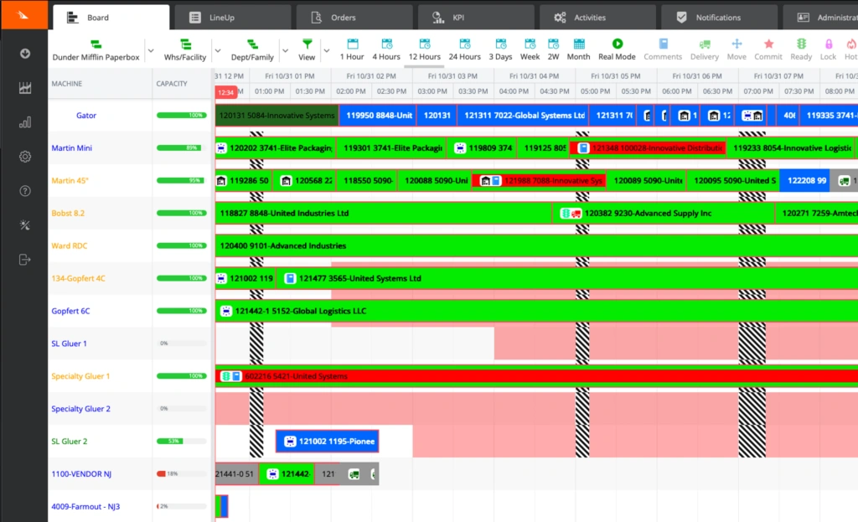The height and width of the screenshot is (522, 858).
Task: Open Dunder Mifflin Paperbox dropdown arrow
Action: 151,51
